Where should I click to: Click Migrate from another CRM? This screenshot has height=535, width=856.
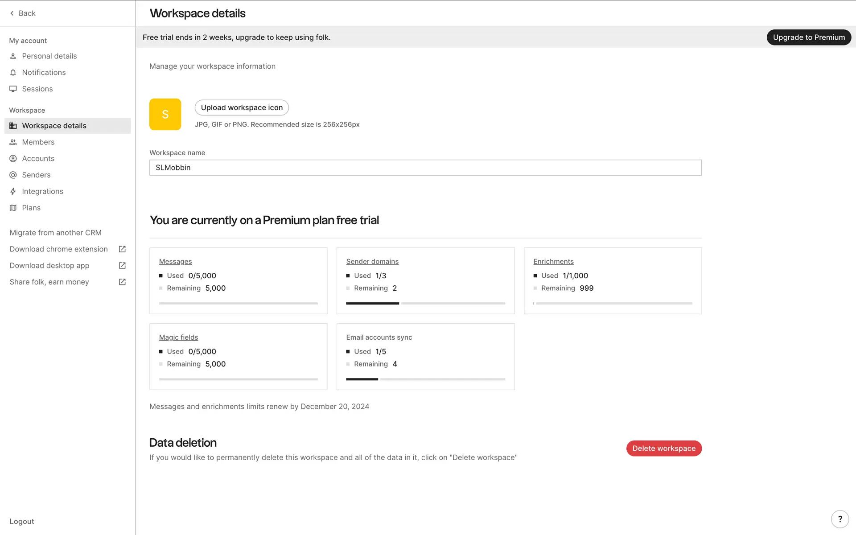56,233
